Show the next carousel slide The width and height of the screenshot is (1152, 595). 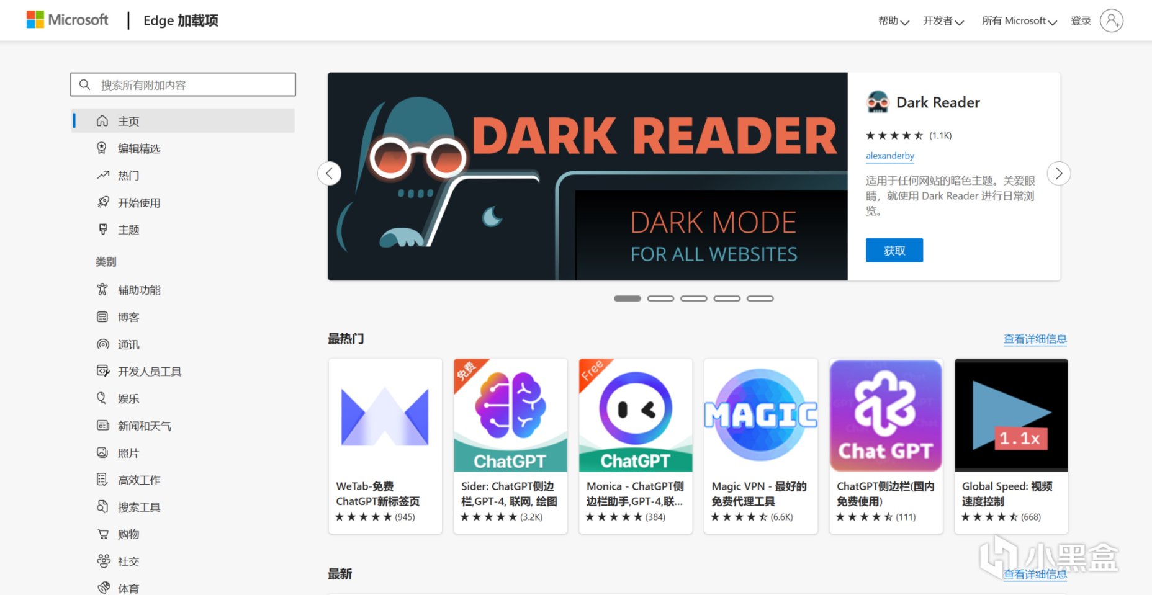(x=1059, y=173)
